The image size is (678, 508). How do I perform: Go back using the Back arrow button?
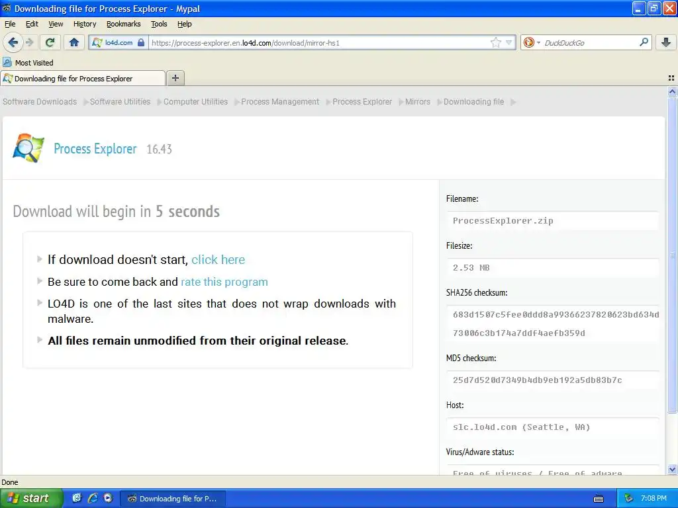[13, 42]
